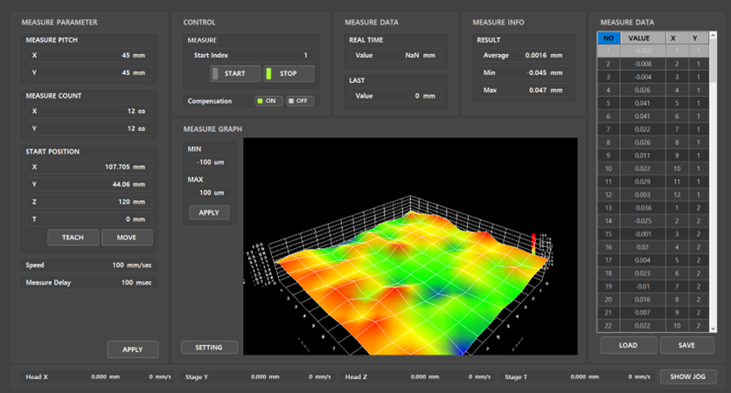Turn Compensation OFF

[x=298, y=101]
